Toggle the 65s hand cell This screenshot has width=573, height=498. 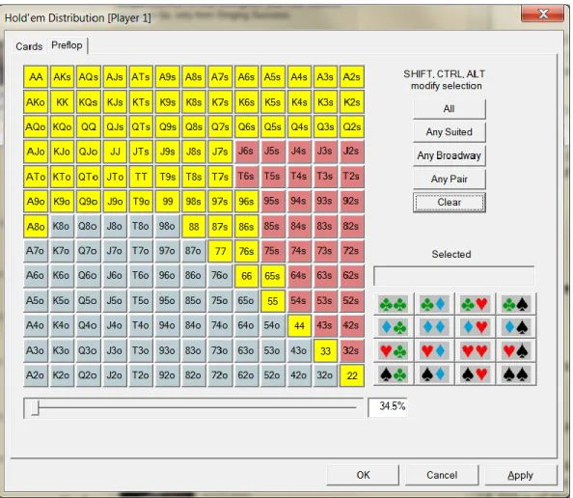273,276
